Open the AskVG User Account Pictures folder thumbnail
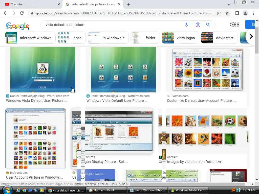The width and height of the screenshot is (259, 194). pyautogui.click(x=162, y=176)
